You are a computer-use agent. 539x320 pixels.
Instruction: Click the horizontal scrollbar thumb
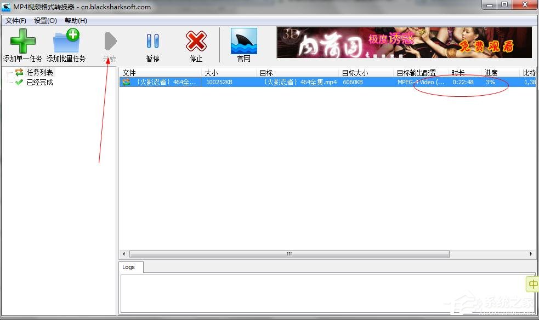tap(289, 254)
